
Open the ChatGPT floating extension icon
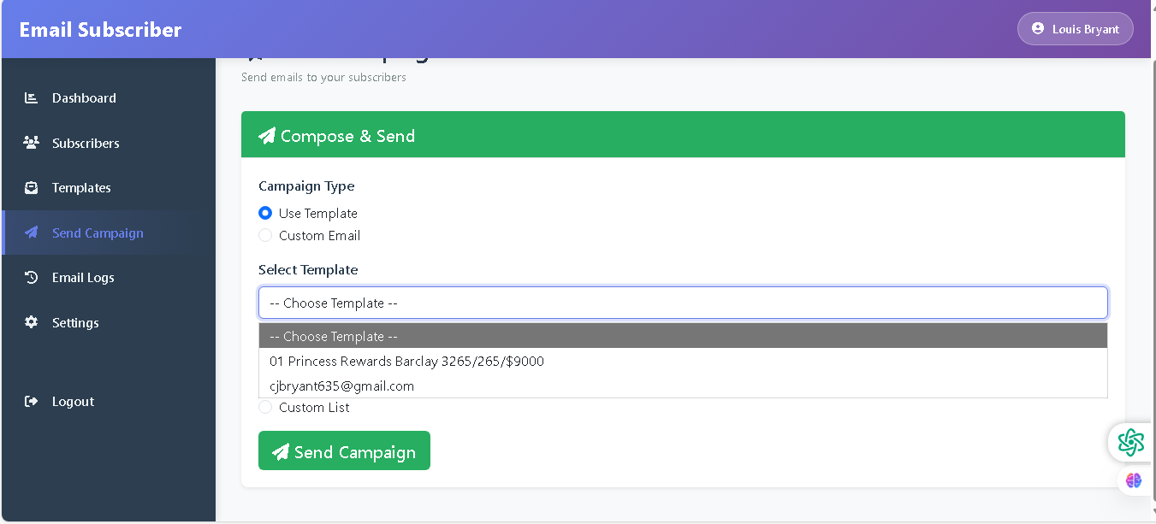point(1130,442)
